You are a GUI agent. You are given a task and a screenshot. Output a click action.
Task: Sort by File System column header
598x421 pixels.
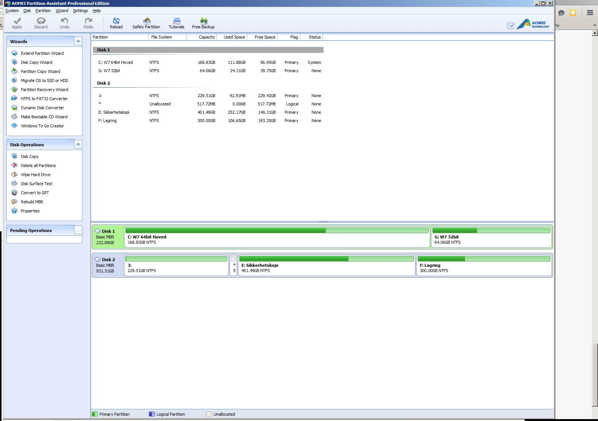167,37
